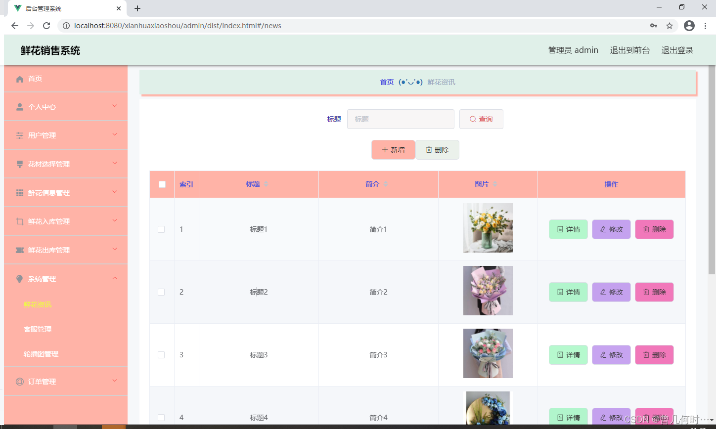
Task: Click the page vertical scrollbar thumb
Action: click(x=712, y=169)
